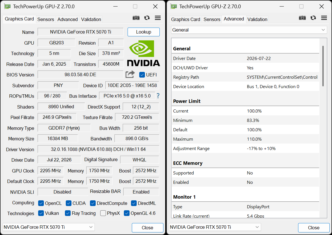Toggle the OpenCL checkbox

coord(41,203)
